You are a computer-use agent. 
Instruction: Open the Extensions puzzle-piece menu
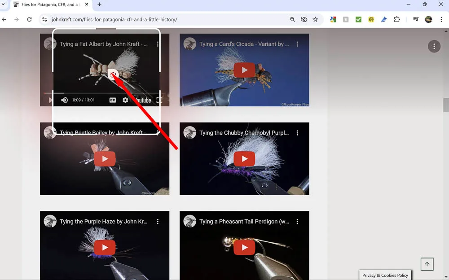[396, 19]
